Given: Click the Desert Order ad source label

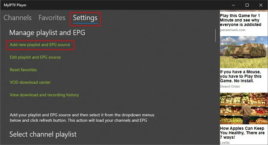Looking at the screenshot, I should (230, 87).
